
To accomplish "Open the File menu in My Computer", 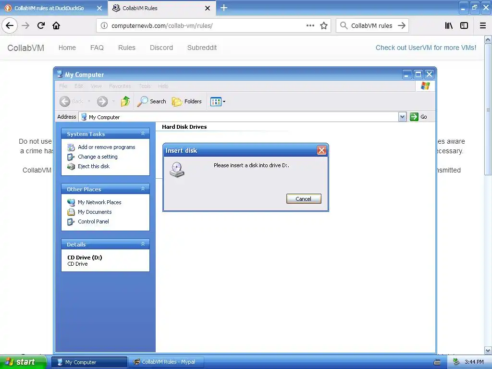I will (63, 86).
